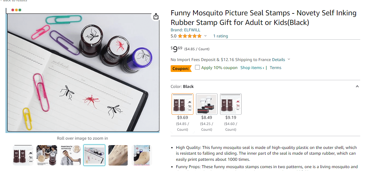The image size is (366, 171).
Task: Show thumbnail of people stamping desk
Action: tap(47, 155)
